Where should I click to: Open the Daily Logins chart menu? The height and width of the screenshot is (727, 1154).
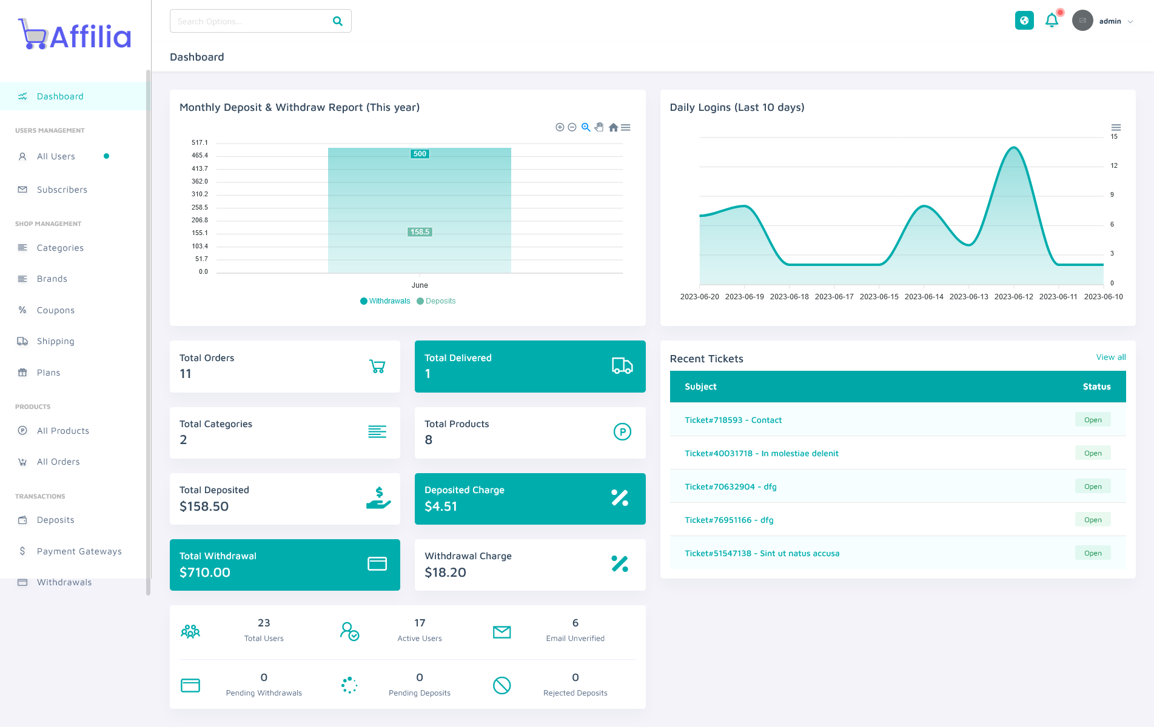[1116, 127]
